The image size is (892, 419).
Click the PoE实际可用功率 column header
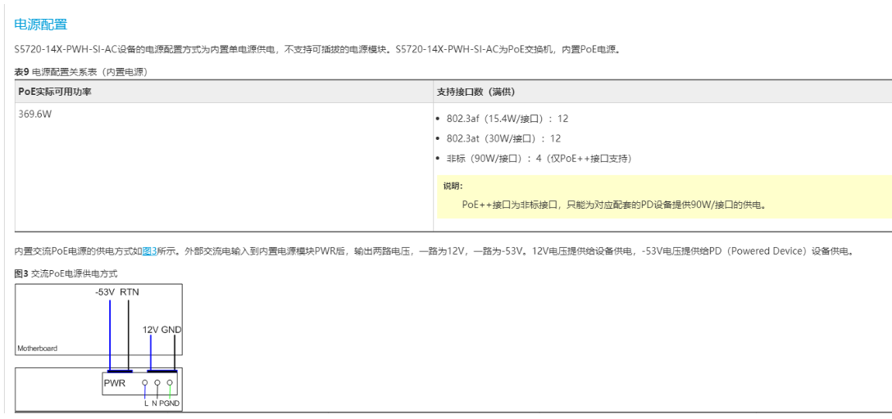pyautogui.click(x=224, y=92)
